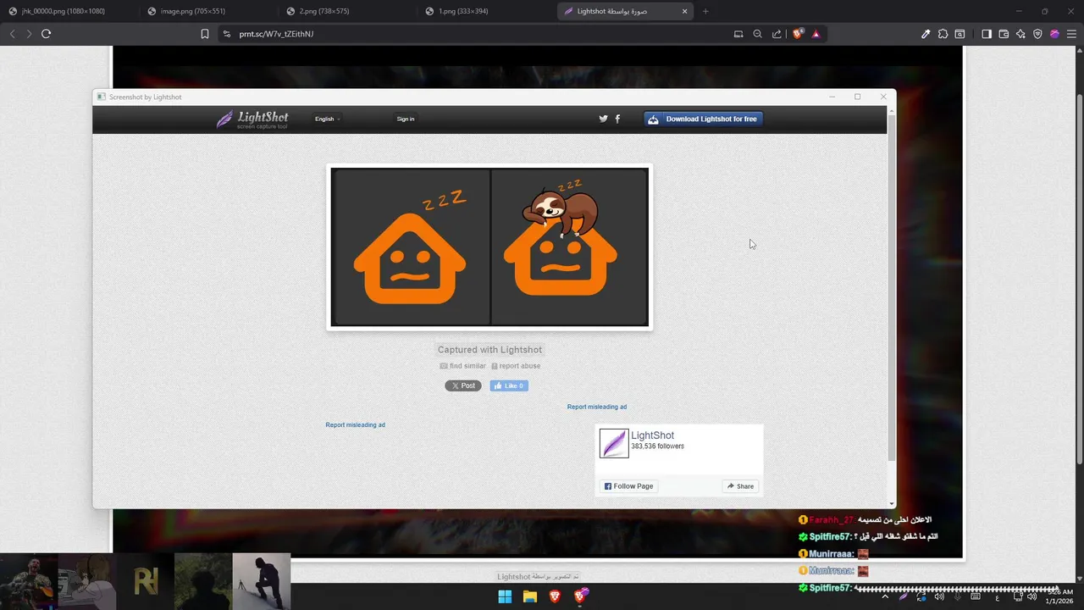Click the zoom magnifier icon in address bar
This screenshot has height=610, width=1084.
(x=758, y=34)
